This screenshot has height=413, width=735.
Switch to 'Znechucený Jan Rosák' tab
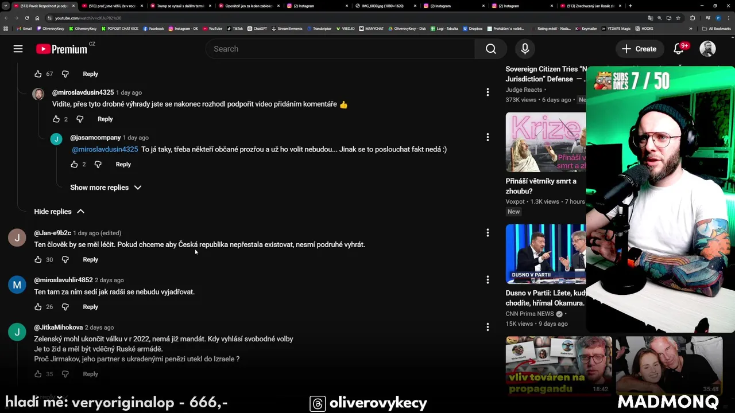[x=590, y=6]
